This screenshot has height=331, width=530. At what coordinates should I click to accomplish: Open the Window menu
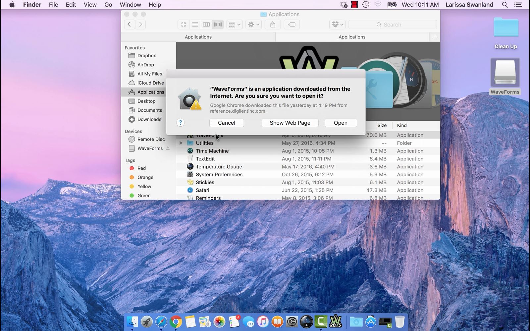coord(130,5)
